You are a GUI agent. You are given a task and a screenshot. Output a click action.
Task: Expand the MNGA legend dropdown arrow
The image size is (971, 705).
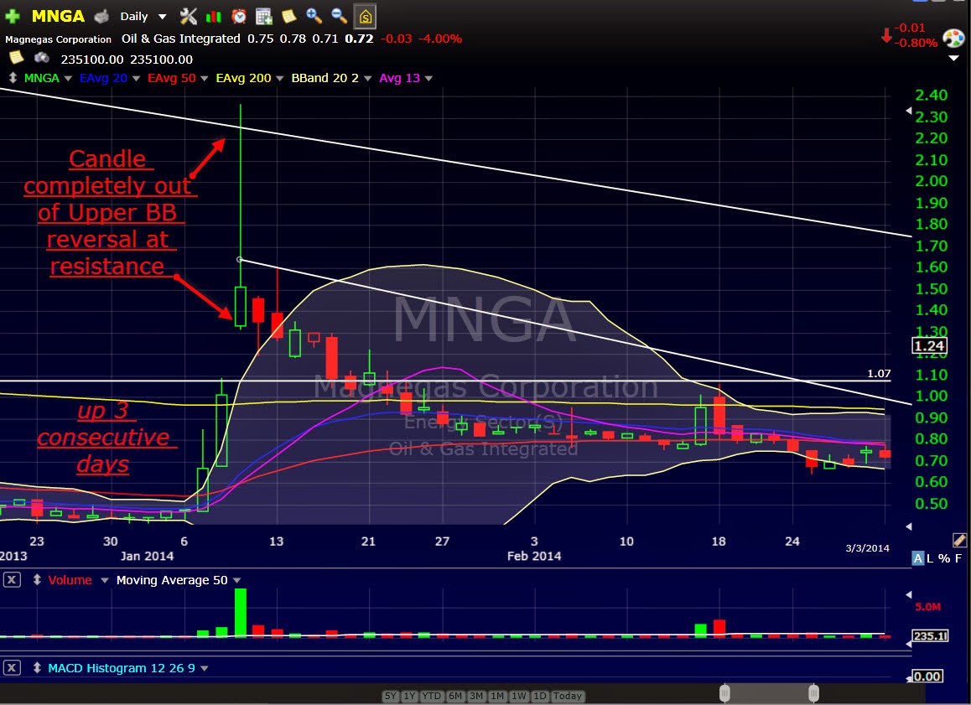pyautogui.click(x=68, y=79)
